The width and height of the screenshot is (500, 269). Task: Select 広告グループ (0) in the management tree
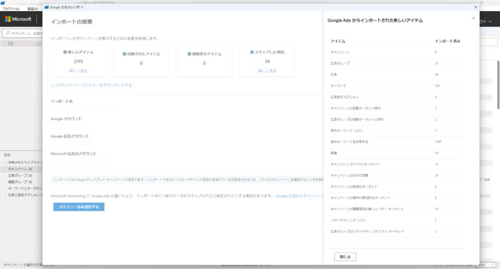pos(20,175)
